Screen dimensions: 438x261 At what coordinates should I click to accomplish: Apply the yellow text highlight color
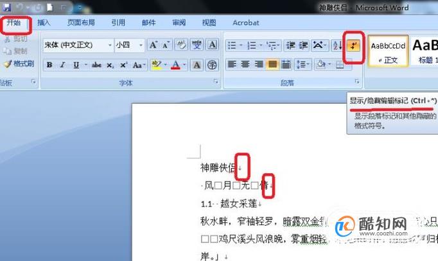tap(157, 65)
